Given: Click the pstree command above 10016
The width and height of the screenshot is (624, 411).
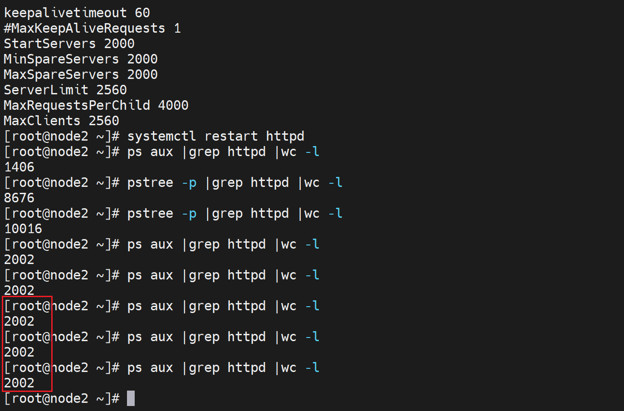Looking at the screenshot, I should [x=234, y=213].
